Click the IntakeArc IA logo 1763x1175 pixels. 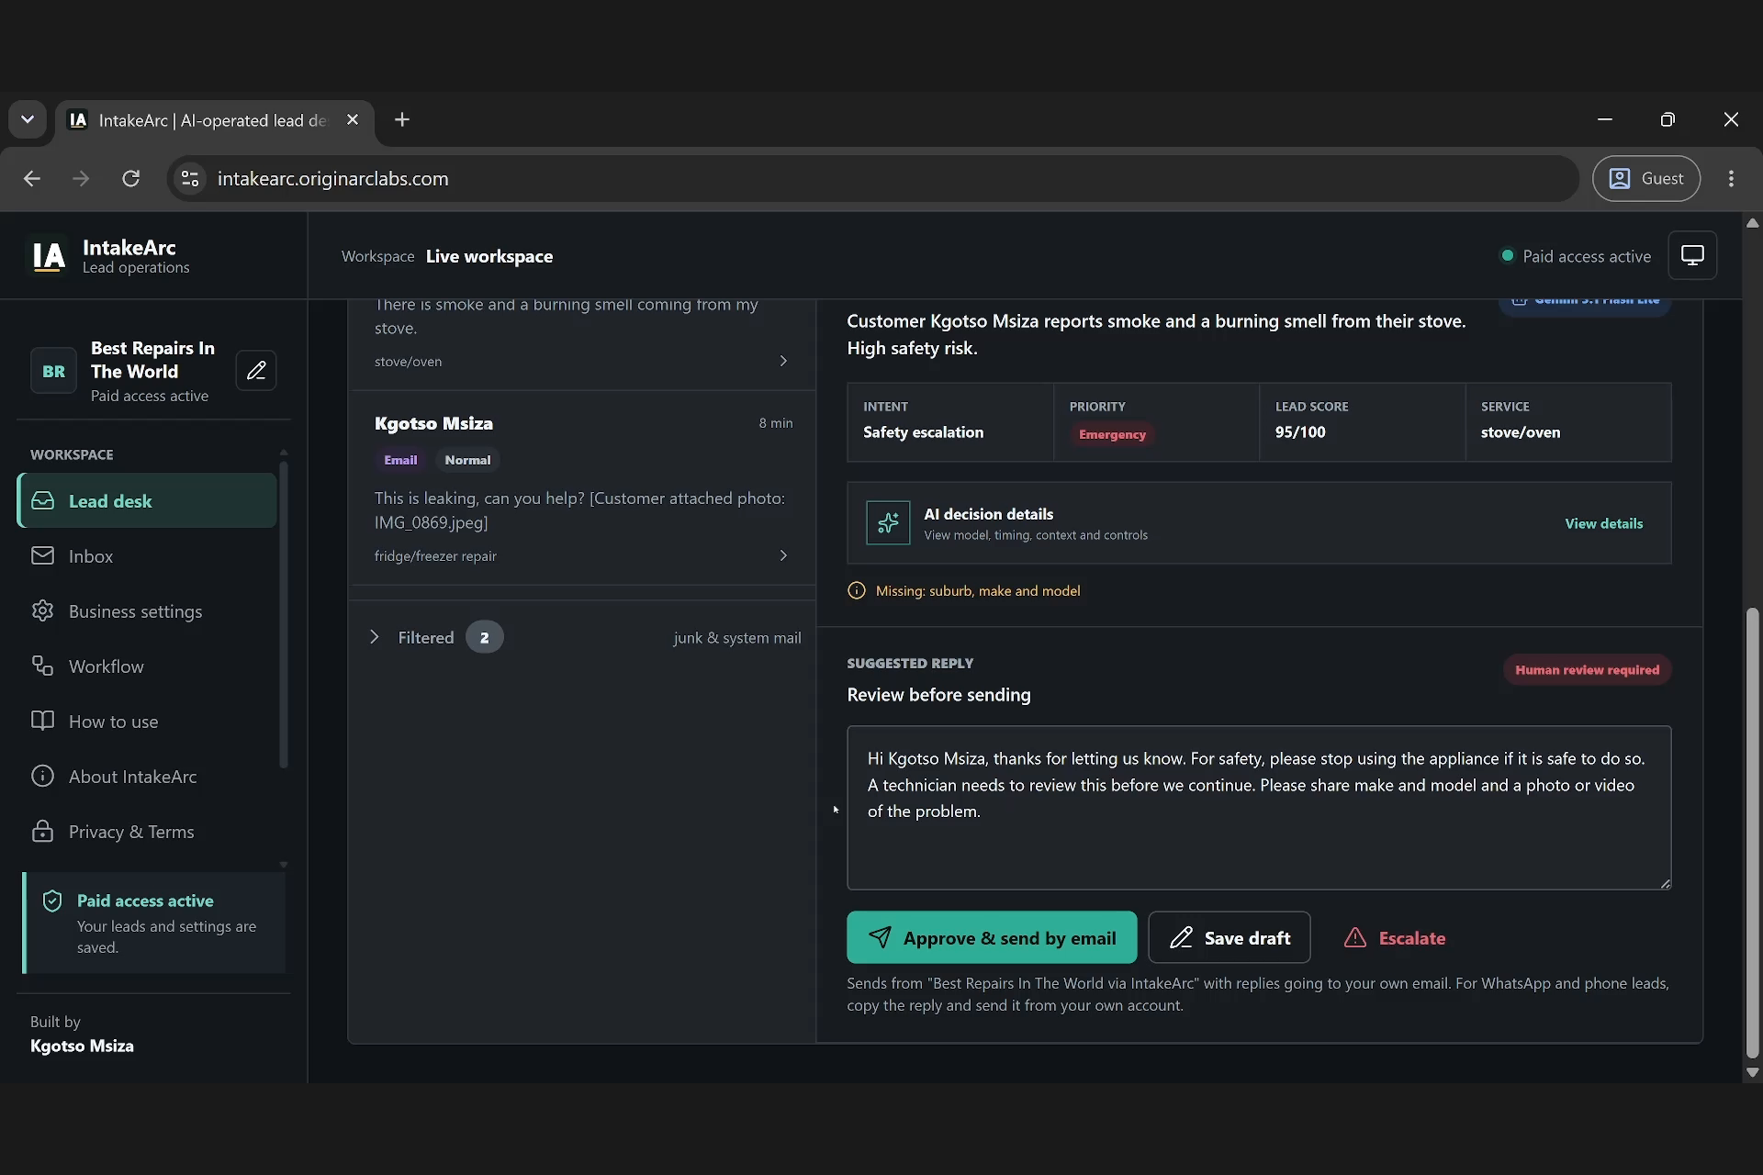tap(49, 256)
